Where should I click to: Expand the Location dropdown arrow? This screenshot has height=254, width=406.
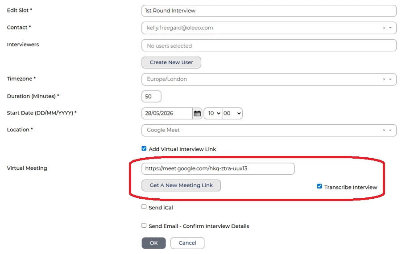[x=390, y=131]
